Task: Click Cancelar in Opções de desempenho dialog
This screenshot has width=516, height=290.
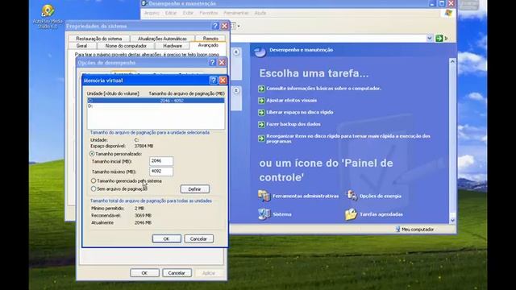Action: (177, 273)
